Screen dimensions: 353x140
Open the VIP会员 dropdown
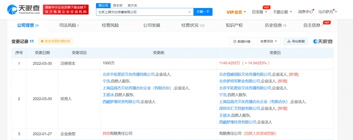(x=236, y=12)
